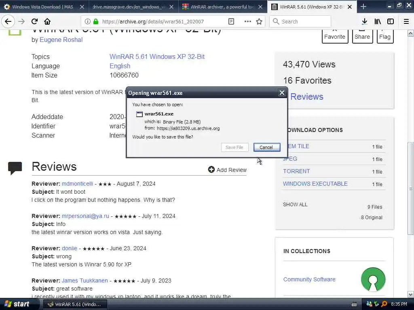Close the drive.massgrave.dev tab
This screenshot has width=414, height=310.
click(171, 7)
